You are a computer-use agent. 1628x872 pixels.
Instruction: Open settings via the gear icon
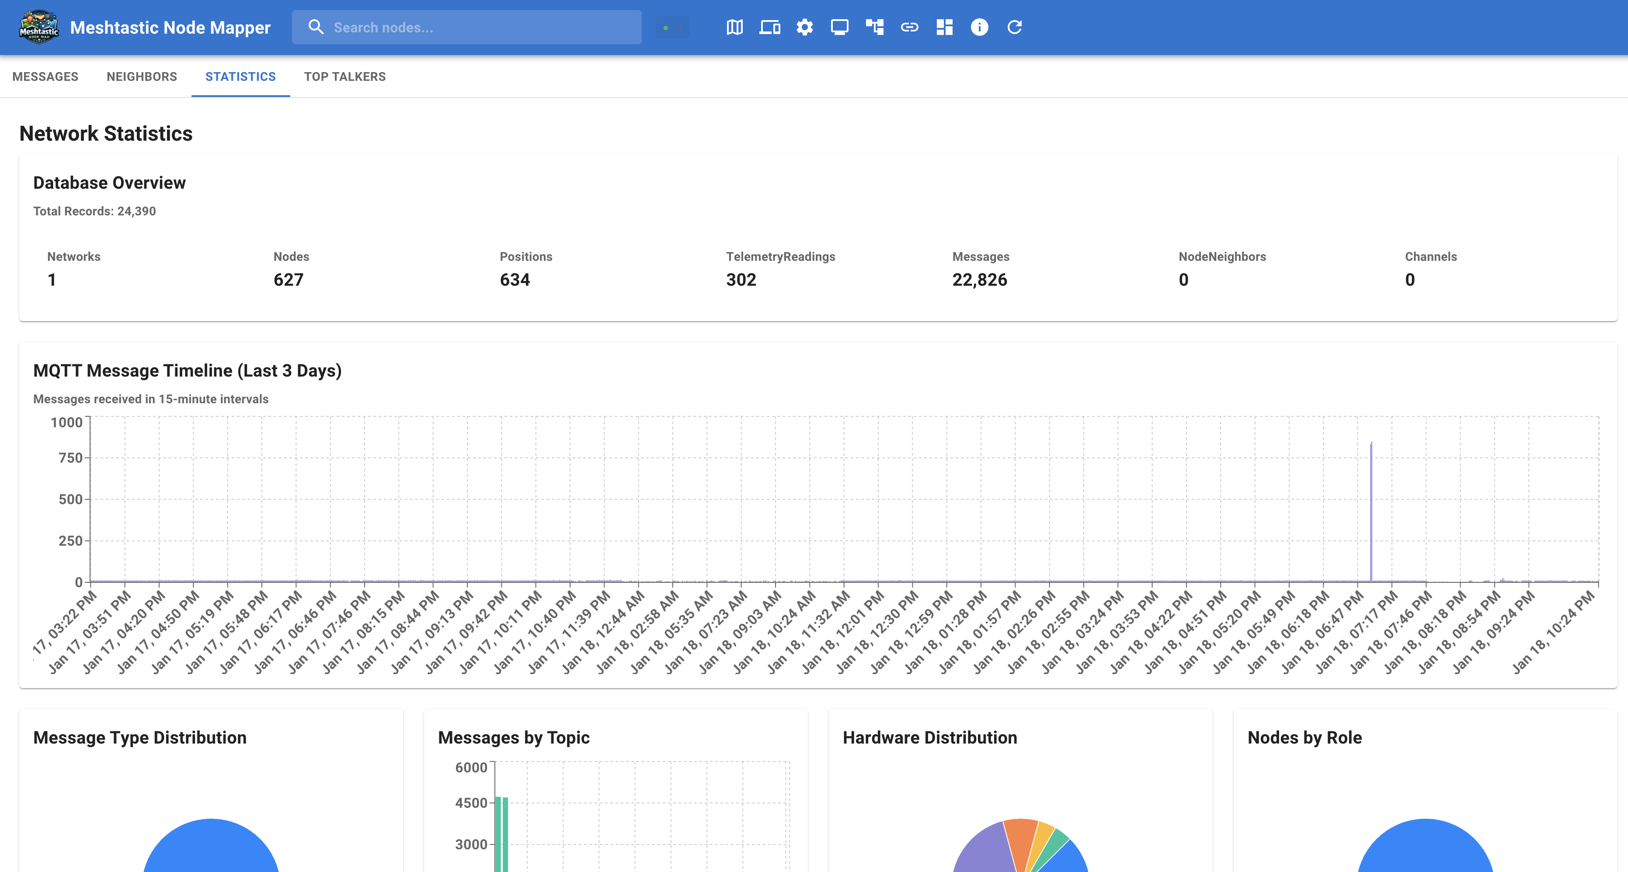click(804, 27)
